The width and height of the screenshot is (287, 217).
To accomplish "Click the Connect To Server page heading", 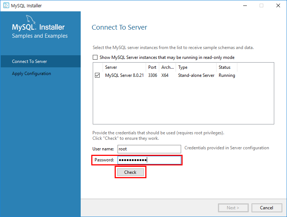I will tap(119, 27).
